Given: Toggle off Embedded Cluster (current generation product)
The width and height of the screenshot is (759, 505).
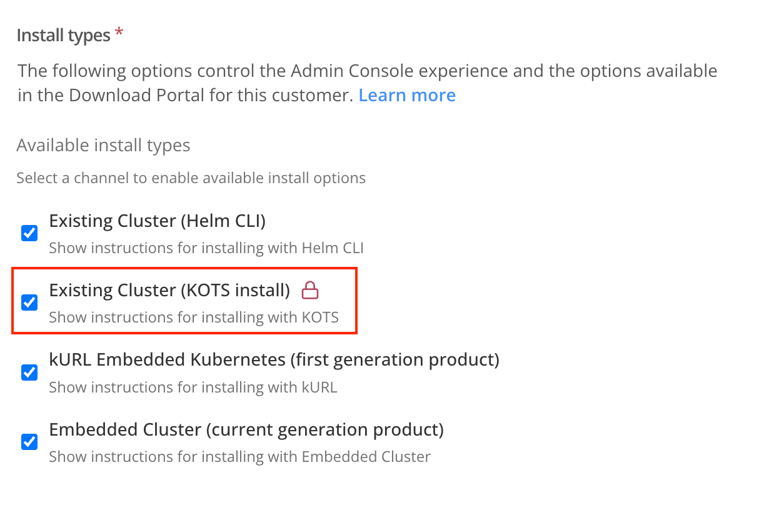Looking at the screenshot, I should tap(29, 442).
